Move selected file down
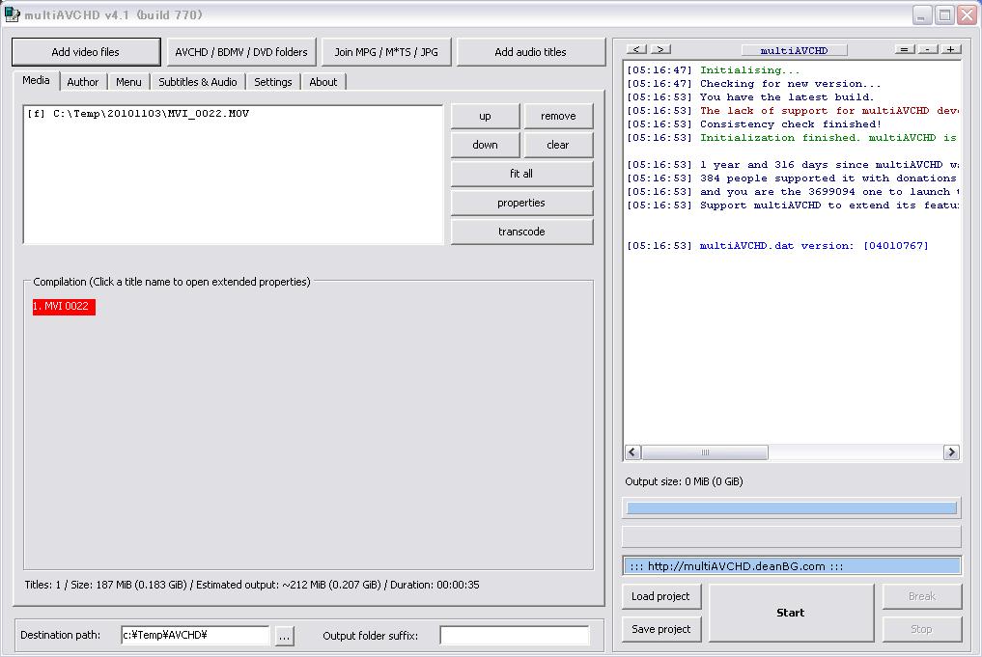The width and height of the screenshot is (982, 657). coord(485,145)
